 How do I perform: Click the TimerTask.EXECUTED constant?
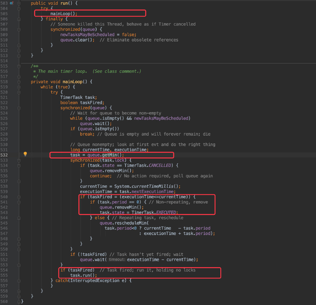click(154, 212)
